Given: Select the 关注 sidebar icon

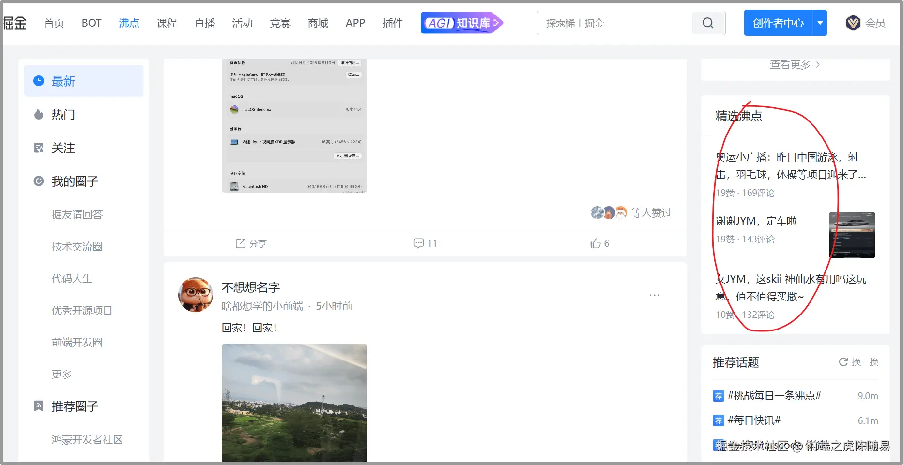Looking at the screenshot, I should coord(39,148).
